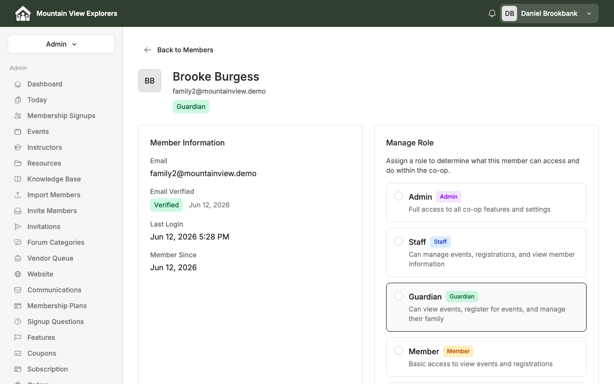This screenshot has width=614, height=384.
Task: Click the Guardian badge below Brooke Burgess
Action: point(191,107)
